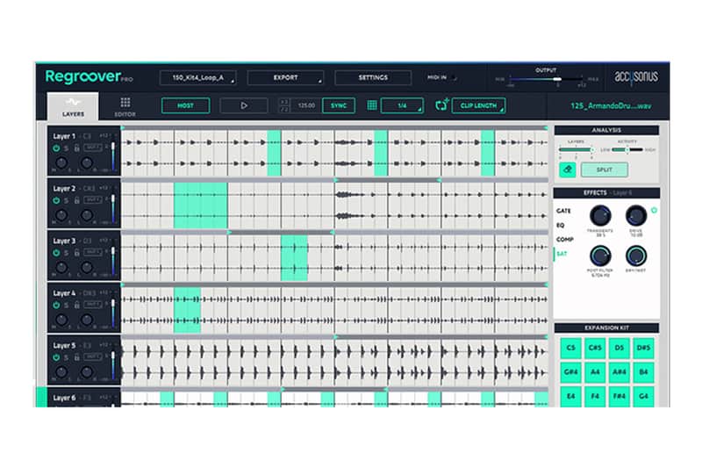This screenshot has height=468, width=702.
Task: Open the 1/4 grid resolution dropdown
Action: [402, 105]
